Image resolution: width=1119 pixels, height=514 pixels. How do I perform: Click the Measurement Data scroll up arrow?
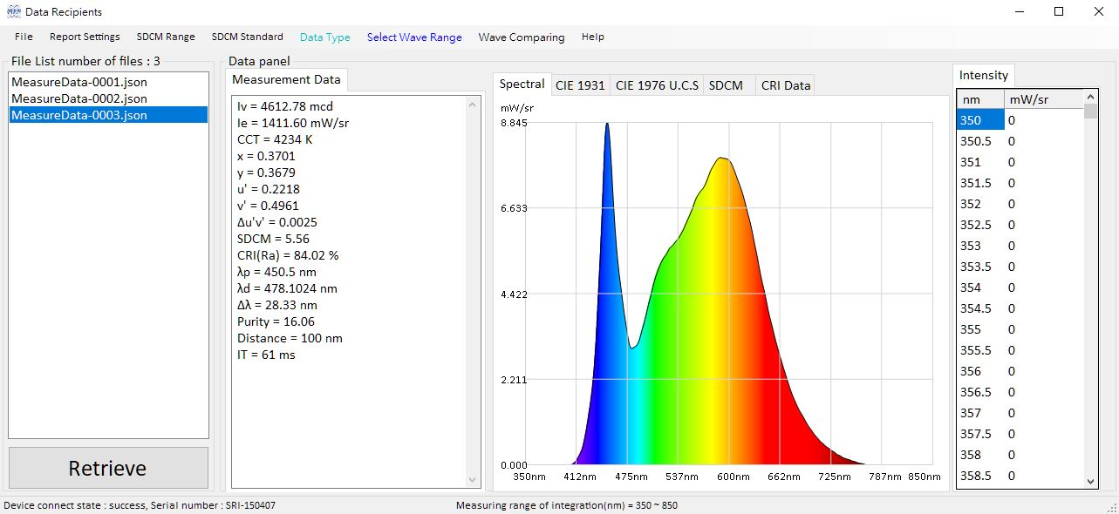[473, 105]
